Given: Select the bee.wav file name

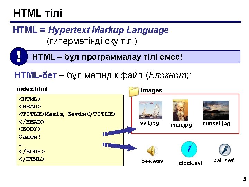Looking at the screenshot, I should pos(152,161).
